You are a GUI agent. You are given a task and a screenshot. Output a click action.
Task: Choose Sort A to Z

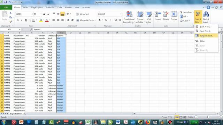[206, 27]
